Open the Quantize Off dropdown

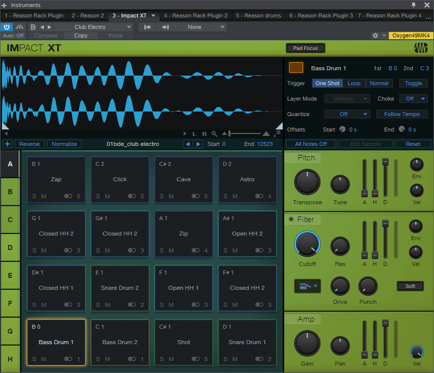347,114
